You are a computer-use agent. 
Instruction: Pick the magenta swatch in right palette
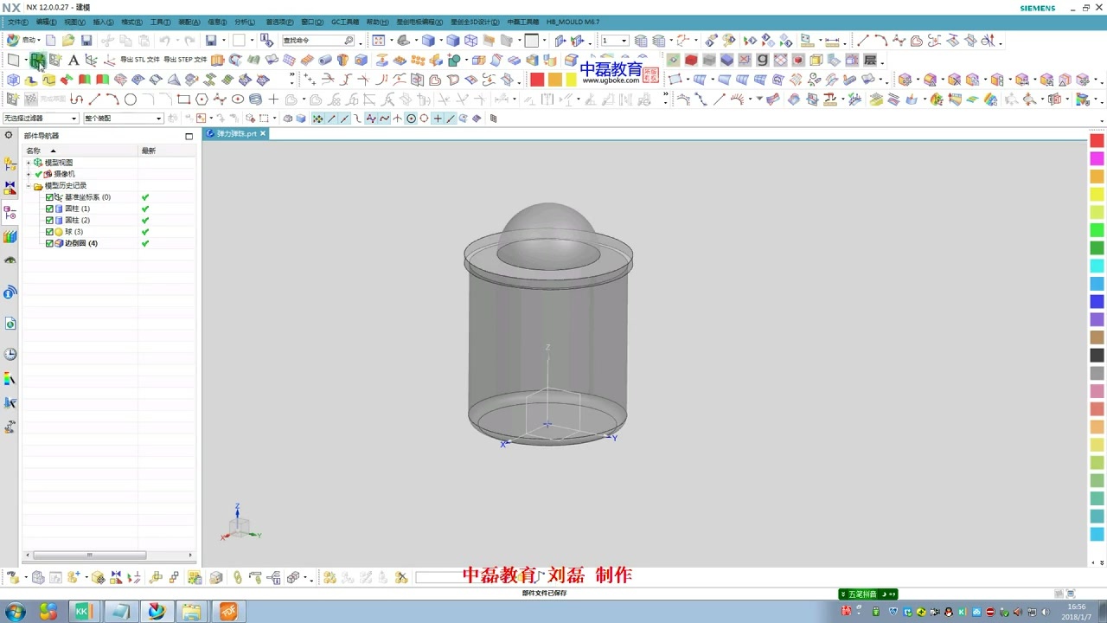(1097, 159)
